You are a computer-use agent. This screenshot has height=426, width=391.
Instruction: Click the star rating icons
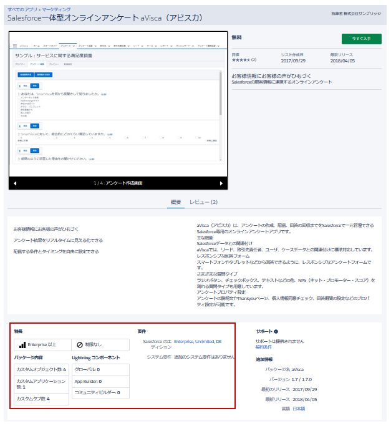241,60
